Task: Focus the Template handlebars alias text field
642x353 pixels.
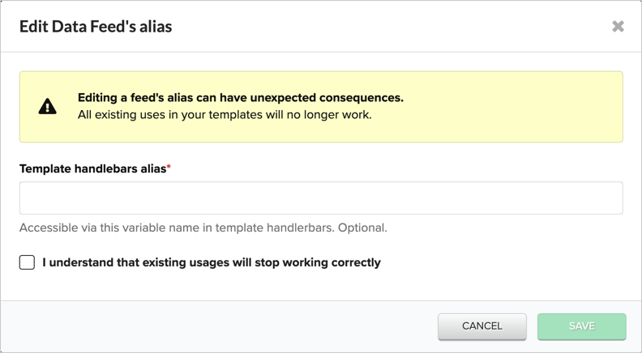Action: (x=321, y=198)
